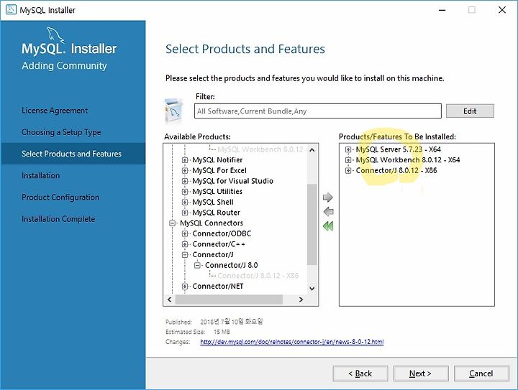Screen dimensions: 518x390
Task: Click the Back button
Action: coord(360,373)
